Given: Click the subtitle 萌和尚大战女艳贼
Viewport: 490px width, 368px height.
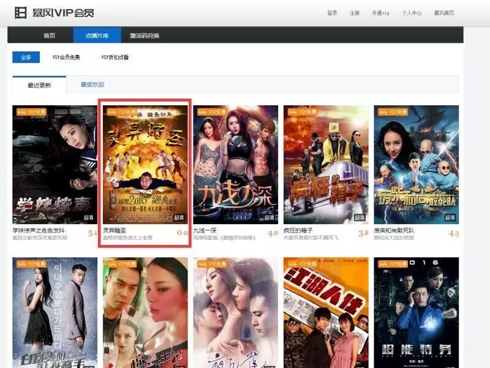Looking at the screenshot, I should click(x=394, y=238).
